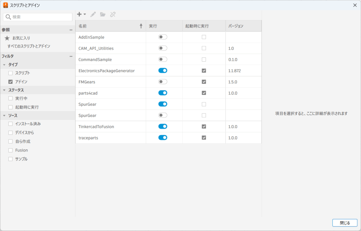Open the dropdown arrow beside the plus icon
This screenshot has height=231, width=361.
tap(85, 14)
